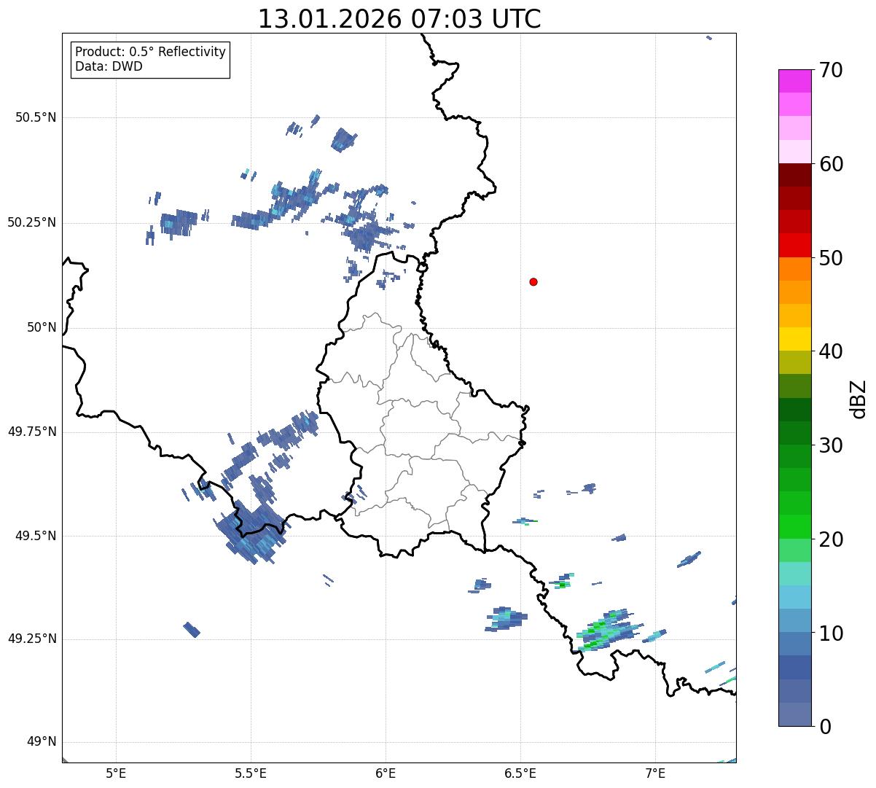Click the colorbar 30 tick label
This screenshot has height=788, width=876.
[831, 445]
